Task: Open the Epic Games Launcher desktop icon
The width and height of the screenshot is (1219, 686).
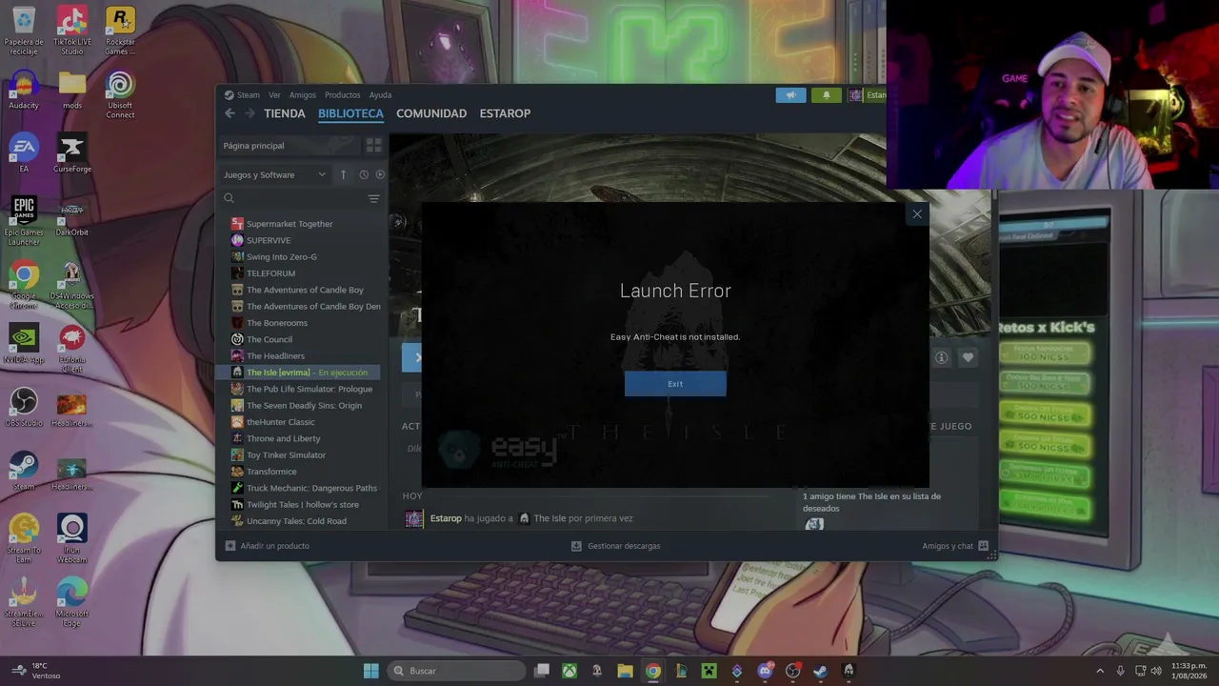Action: pos(24,221)
